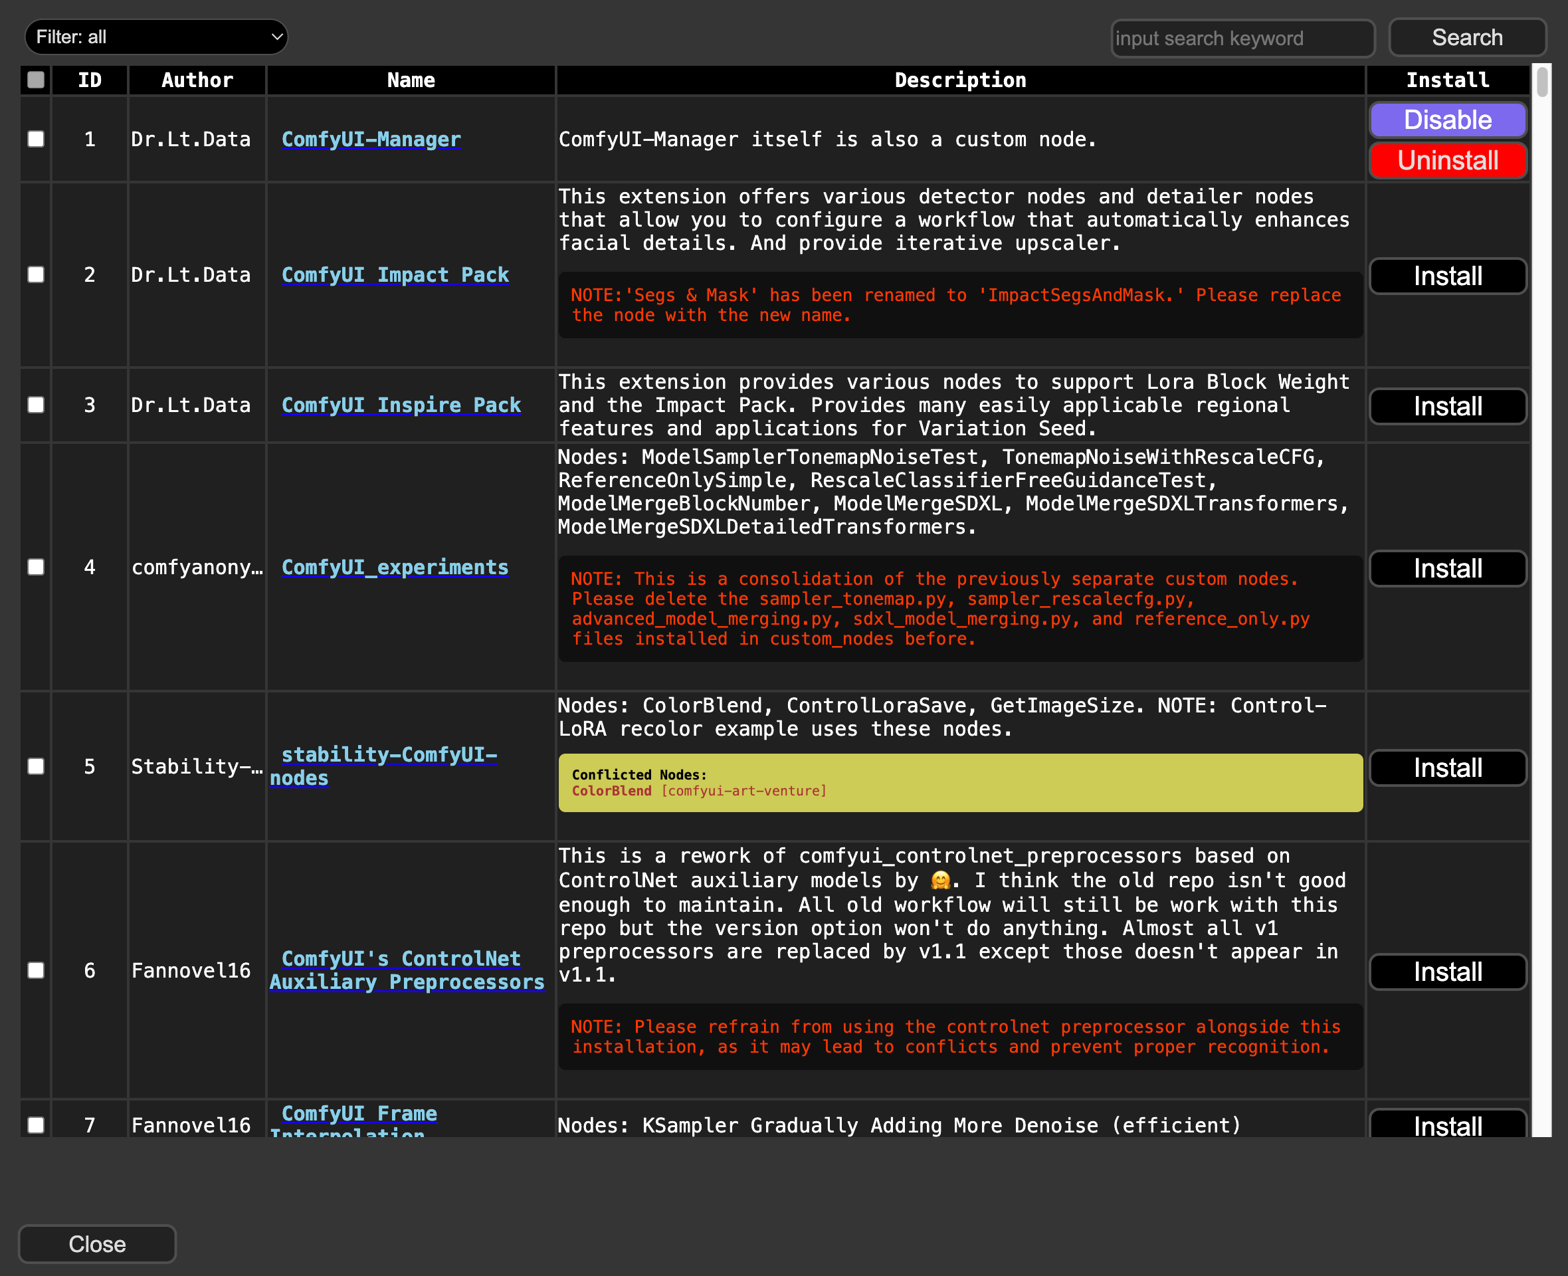Open the stability-ComfyUI-nodes link
The image size is (1568, 1276).
click(383, 766)
